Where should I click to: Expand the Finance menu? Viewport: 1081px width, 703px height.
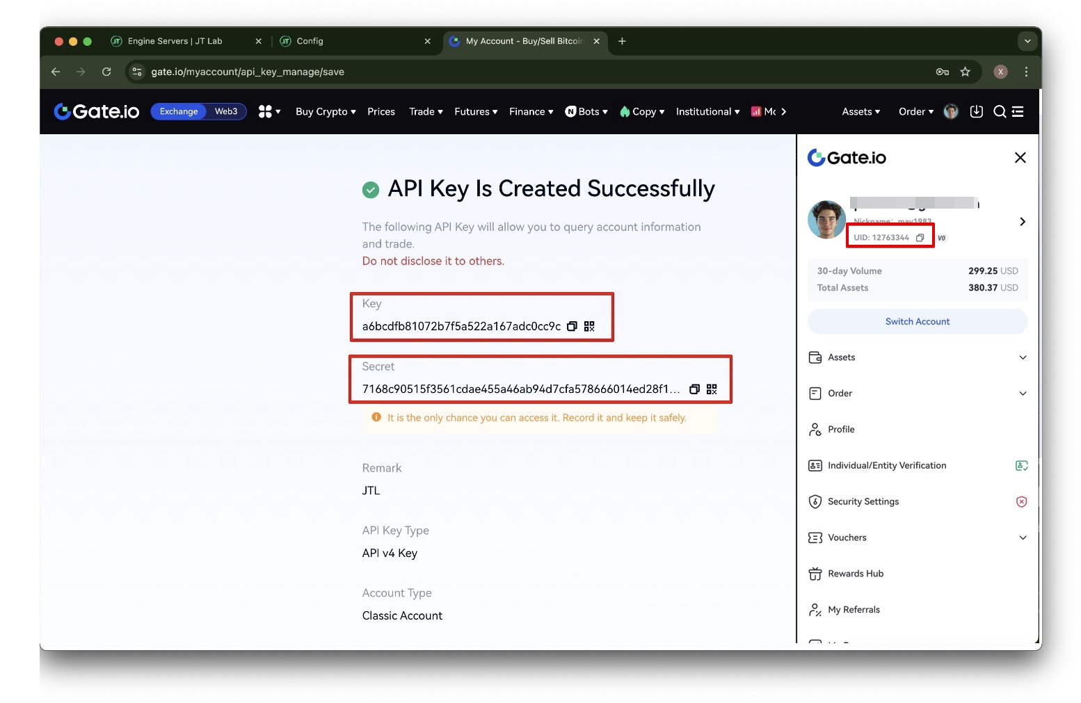point(531,111)
